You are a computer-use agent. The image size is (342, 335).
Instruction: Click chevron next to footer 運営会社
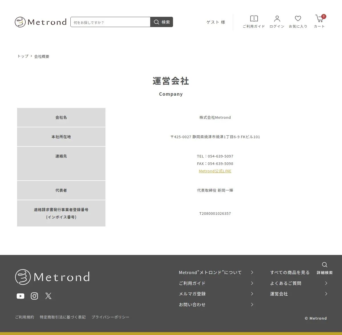[x=326, y=294]
